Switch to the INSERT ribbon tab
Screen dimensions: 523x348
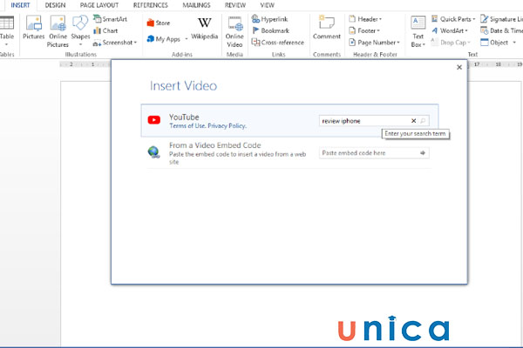[x=20, y=5]
